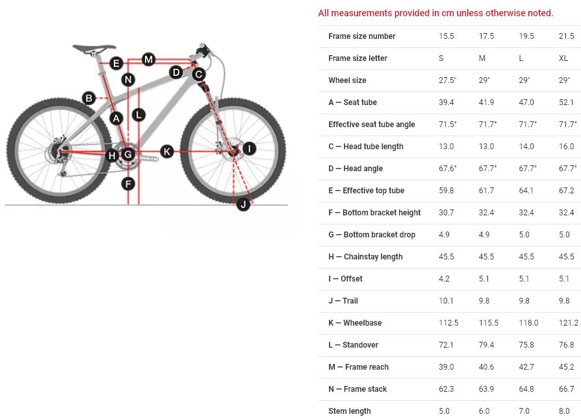This screenshot has width=581, height=419.
Task: Click the "K — Wheelbase" row label
Action: click(355, 323)
